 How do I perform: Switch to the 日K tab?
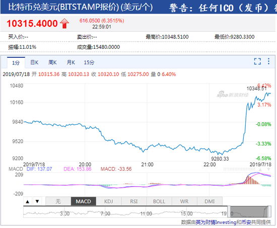coord(34,62)
